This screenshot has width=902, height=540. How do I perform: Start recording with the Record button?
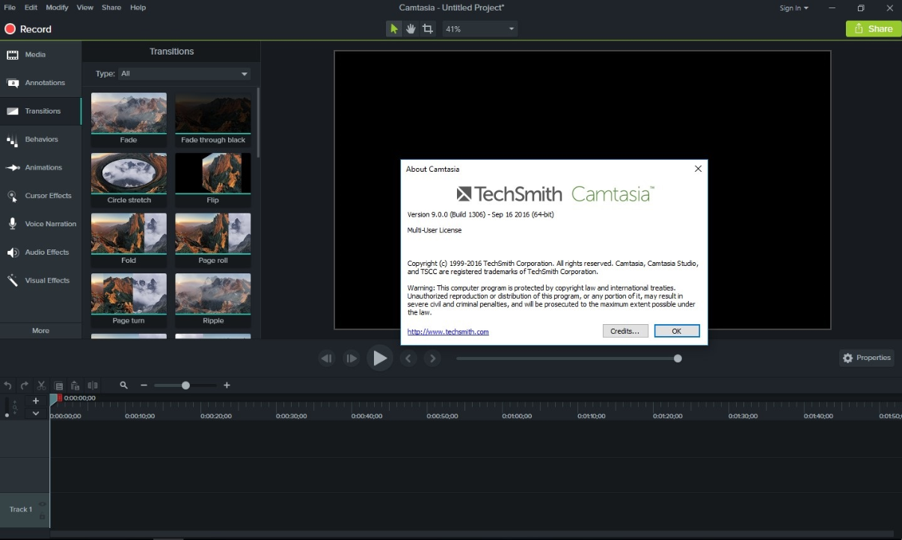28,29
